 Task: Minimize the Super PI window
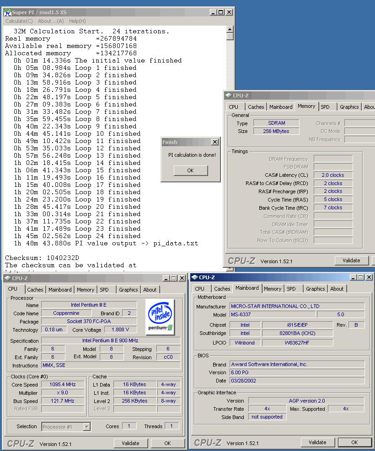coord(213,12)
